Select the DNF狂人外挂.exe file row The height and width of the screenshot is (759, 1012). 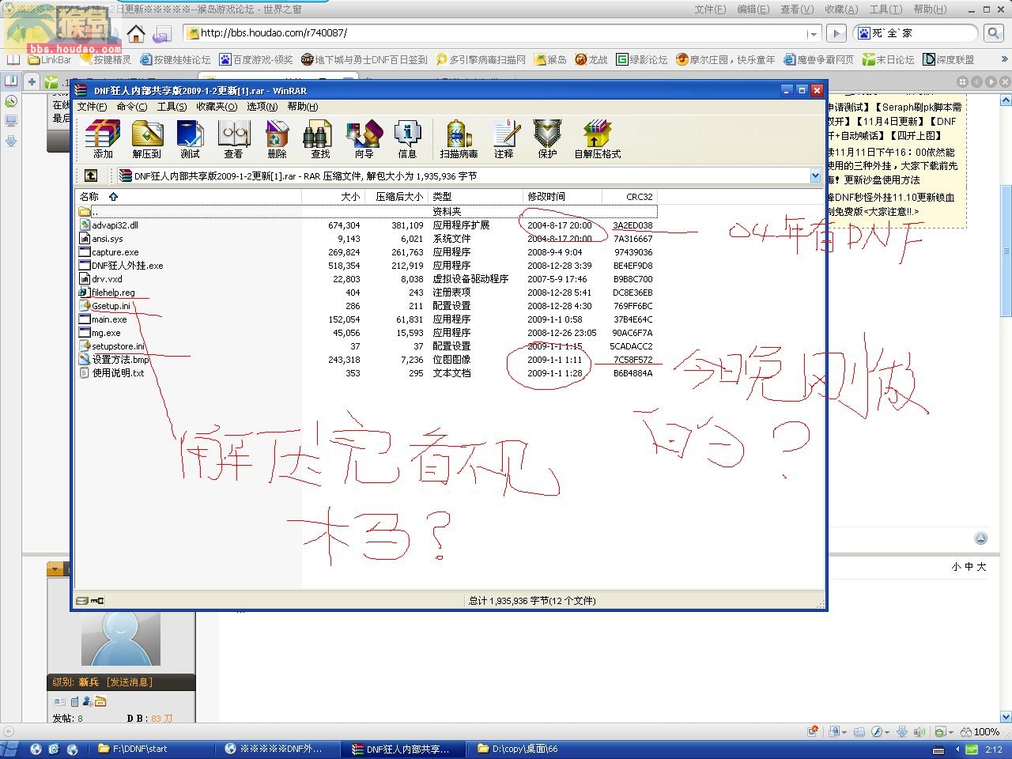(x=368, y=266)
